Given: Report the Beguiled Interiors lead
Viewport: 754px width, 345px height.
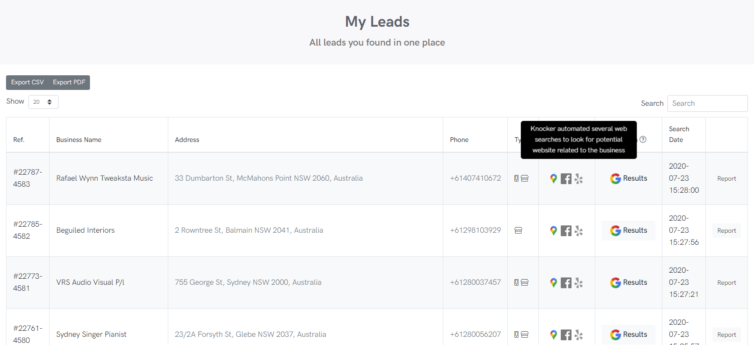Looking at the screenshot, I should pos(726,231).
